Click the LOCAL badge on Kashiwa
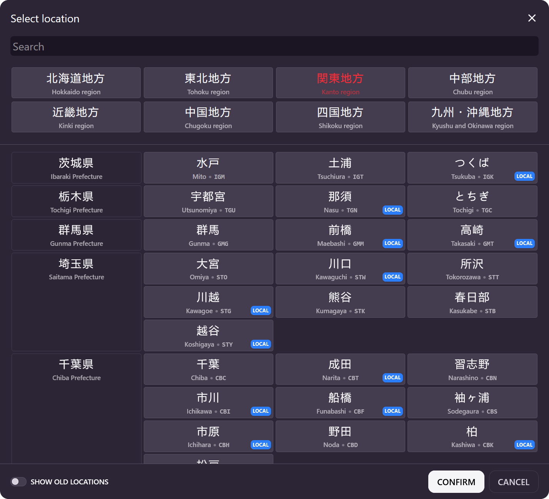 524,445
